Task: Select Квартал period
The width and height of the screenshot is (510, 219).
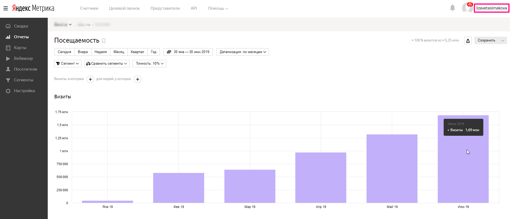Action: point(137,52)
